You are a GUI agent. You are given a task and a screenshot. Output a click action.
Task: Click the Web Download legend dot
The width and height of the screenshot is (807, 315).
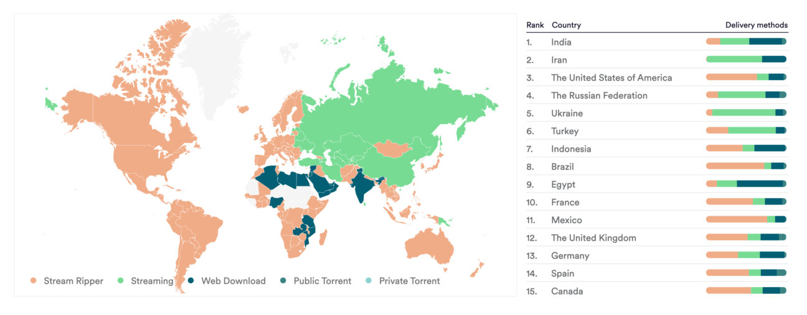(191, 281)
